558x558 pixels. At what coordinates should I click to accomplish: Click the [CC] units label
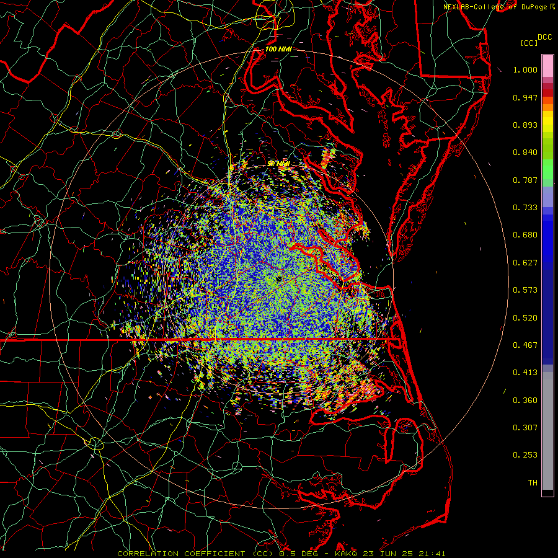529,43
